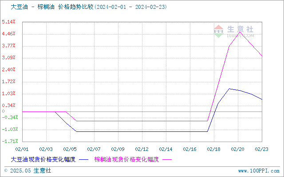Click the date range text in the title
This screenshot has height=177, width=284.
130,7
